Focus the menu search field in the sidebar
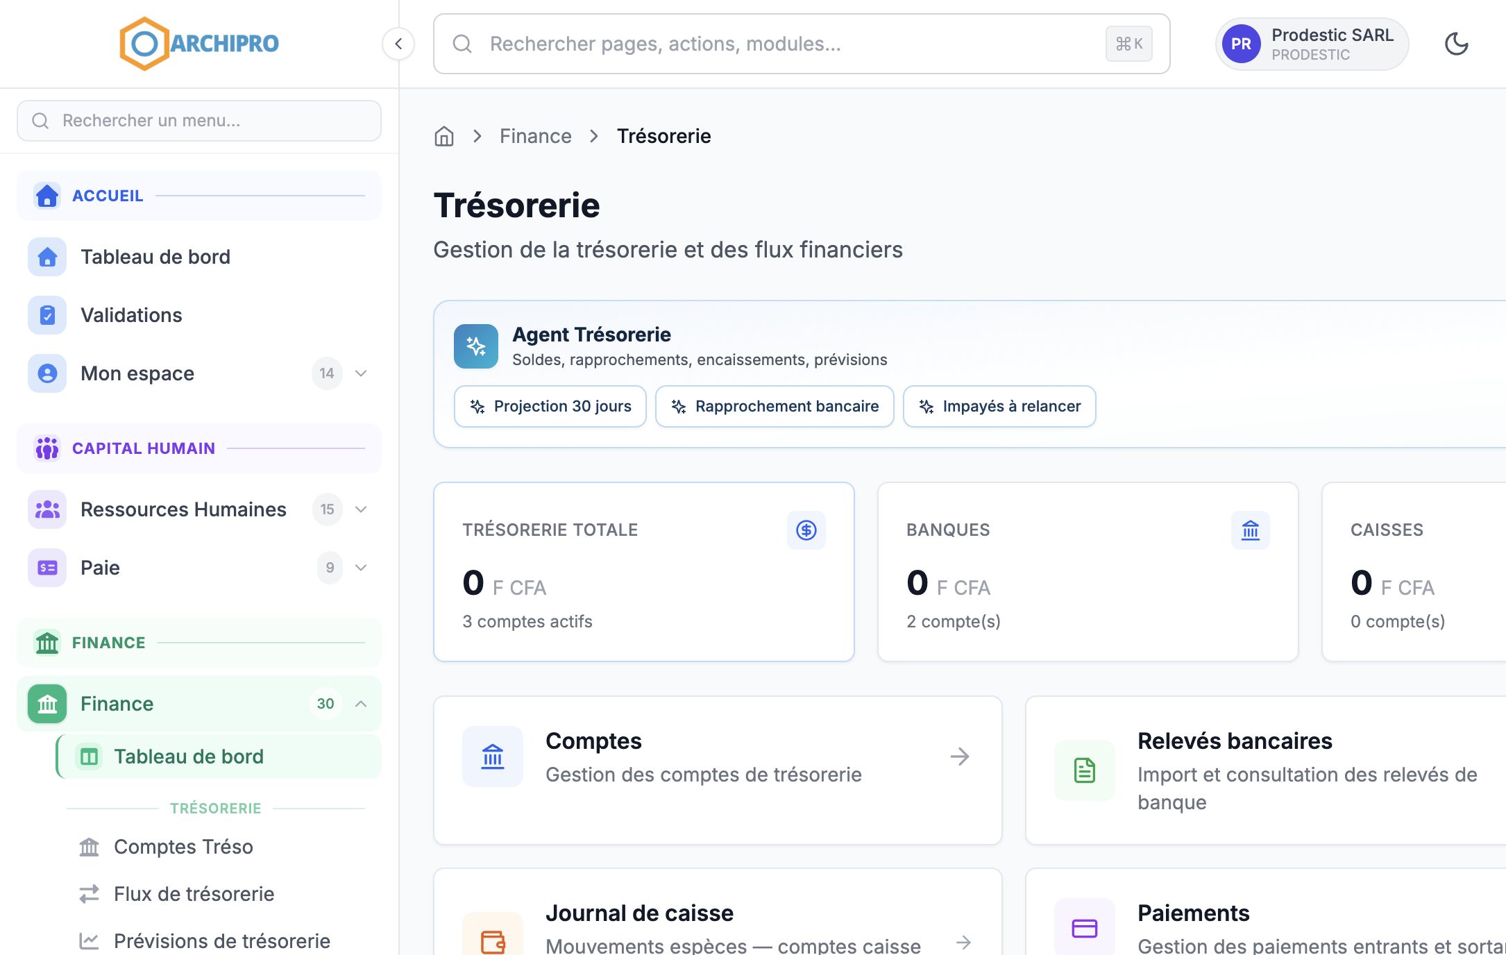The height and width of the screenshot is (955, 1506). tap(199, 121)
